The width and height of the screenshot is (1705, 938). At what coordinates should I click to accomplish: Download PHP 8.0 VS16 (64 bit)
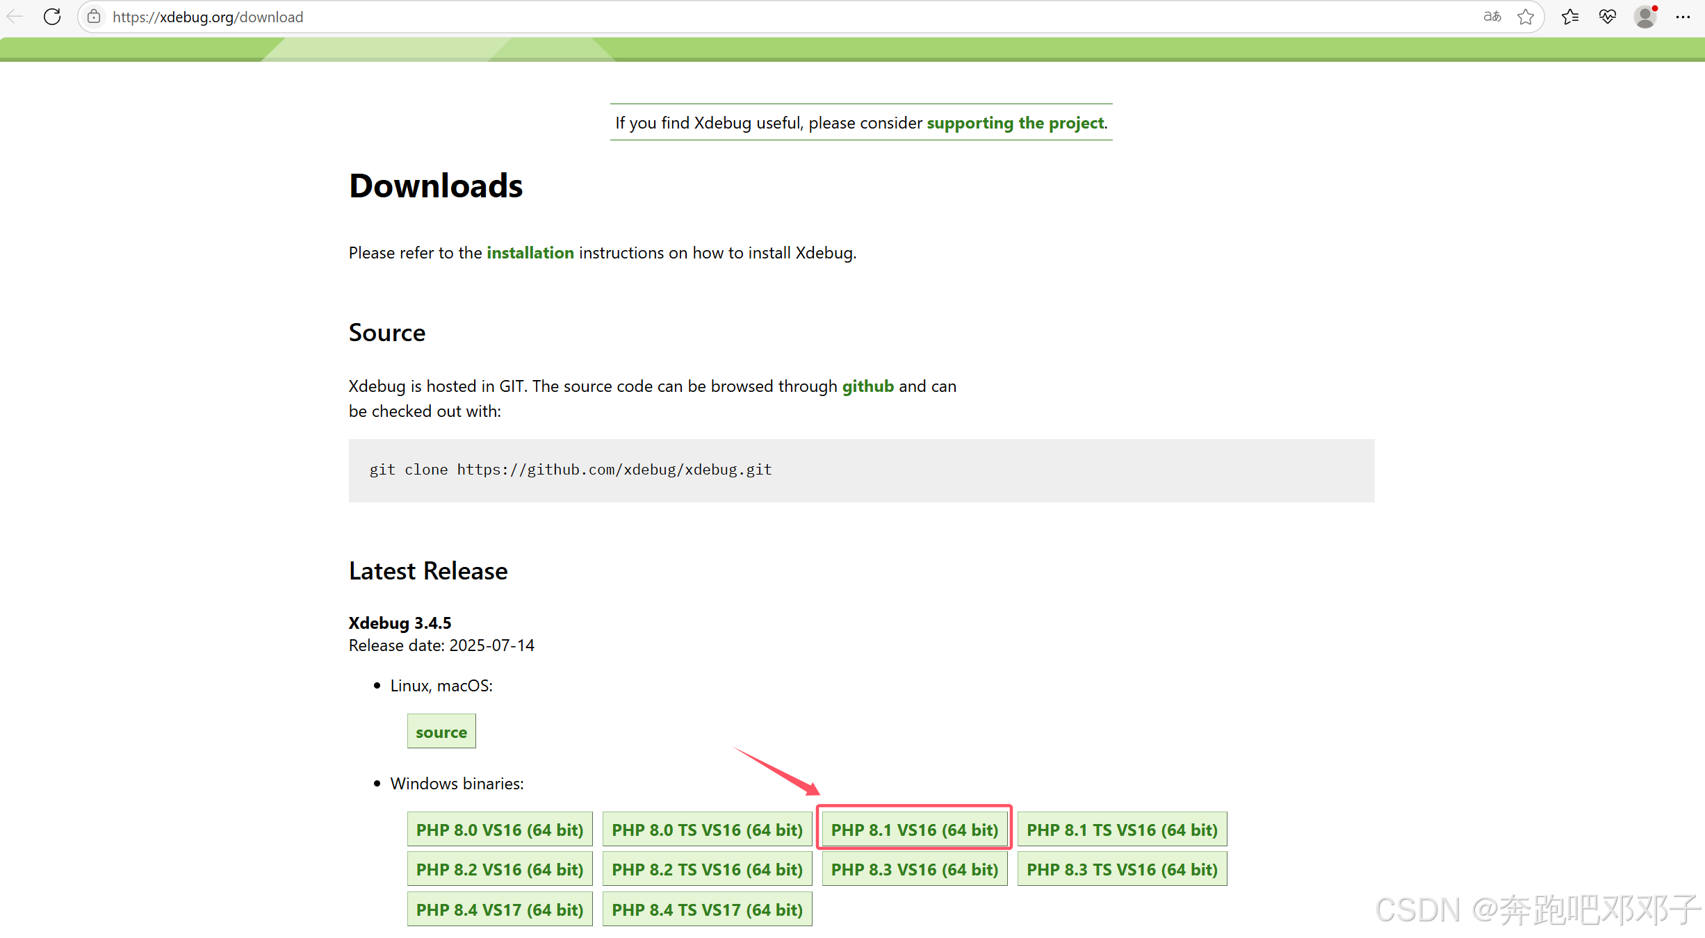click(x=500, y=830)
